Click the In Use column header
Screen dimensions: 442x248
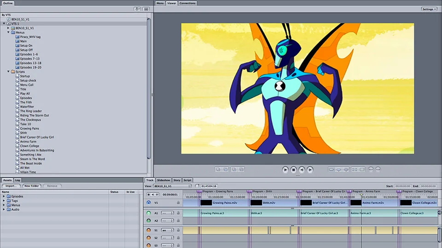click(x=130, y=192)
